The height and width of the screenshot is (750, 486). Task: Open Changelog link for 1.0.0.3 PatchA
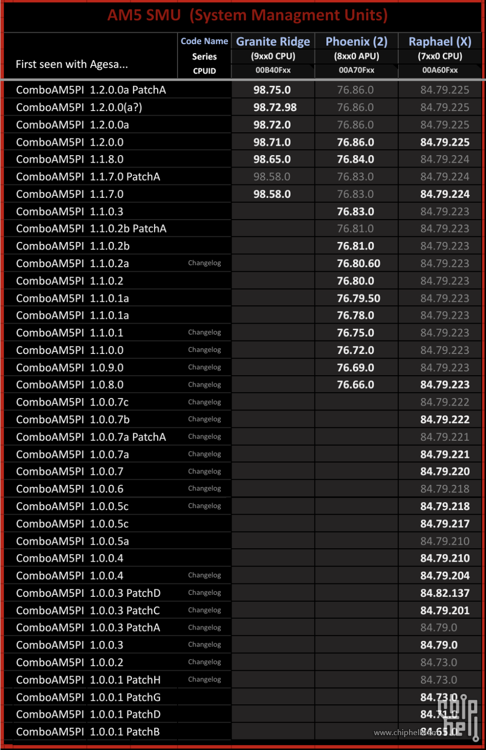click(x=204, y=628)
